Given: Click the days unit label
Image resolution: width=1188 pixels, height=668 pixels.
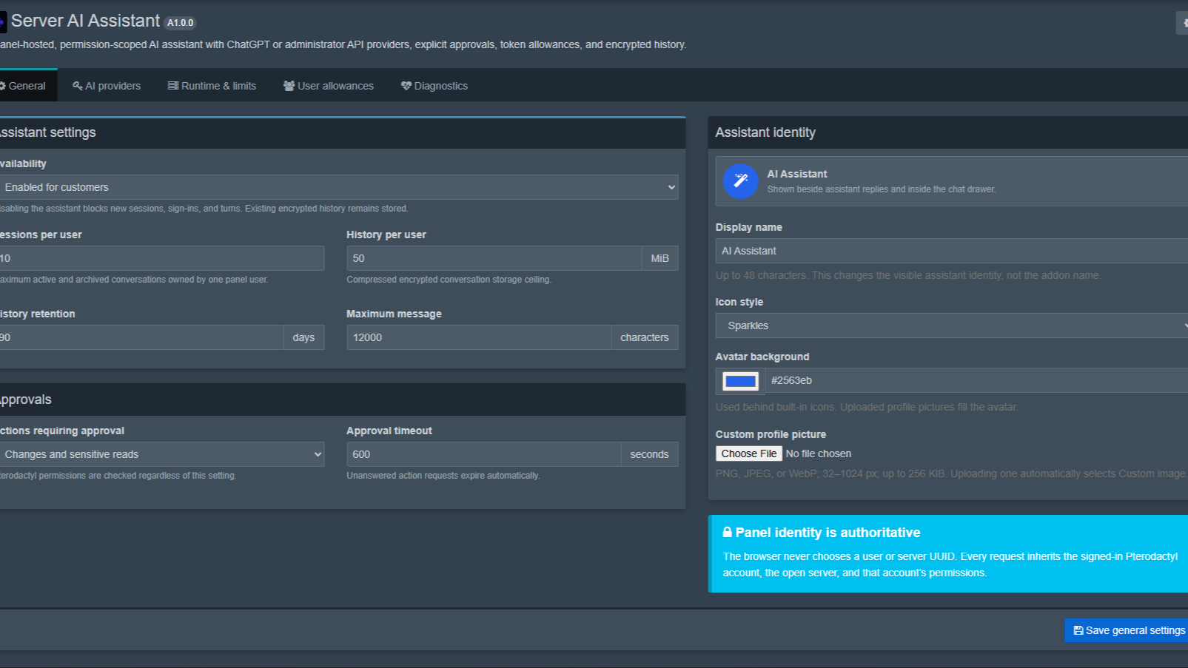Looking at the screenshot, I should pyautogui.click(x=303, y=337).
